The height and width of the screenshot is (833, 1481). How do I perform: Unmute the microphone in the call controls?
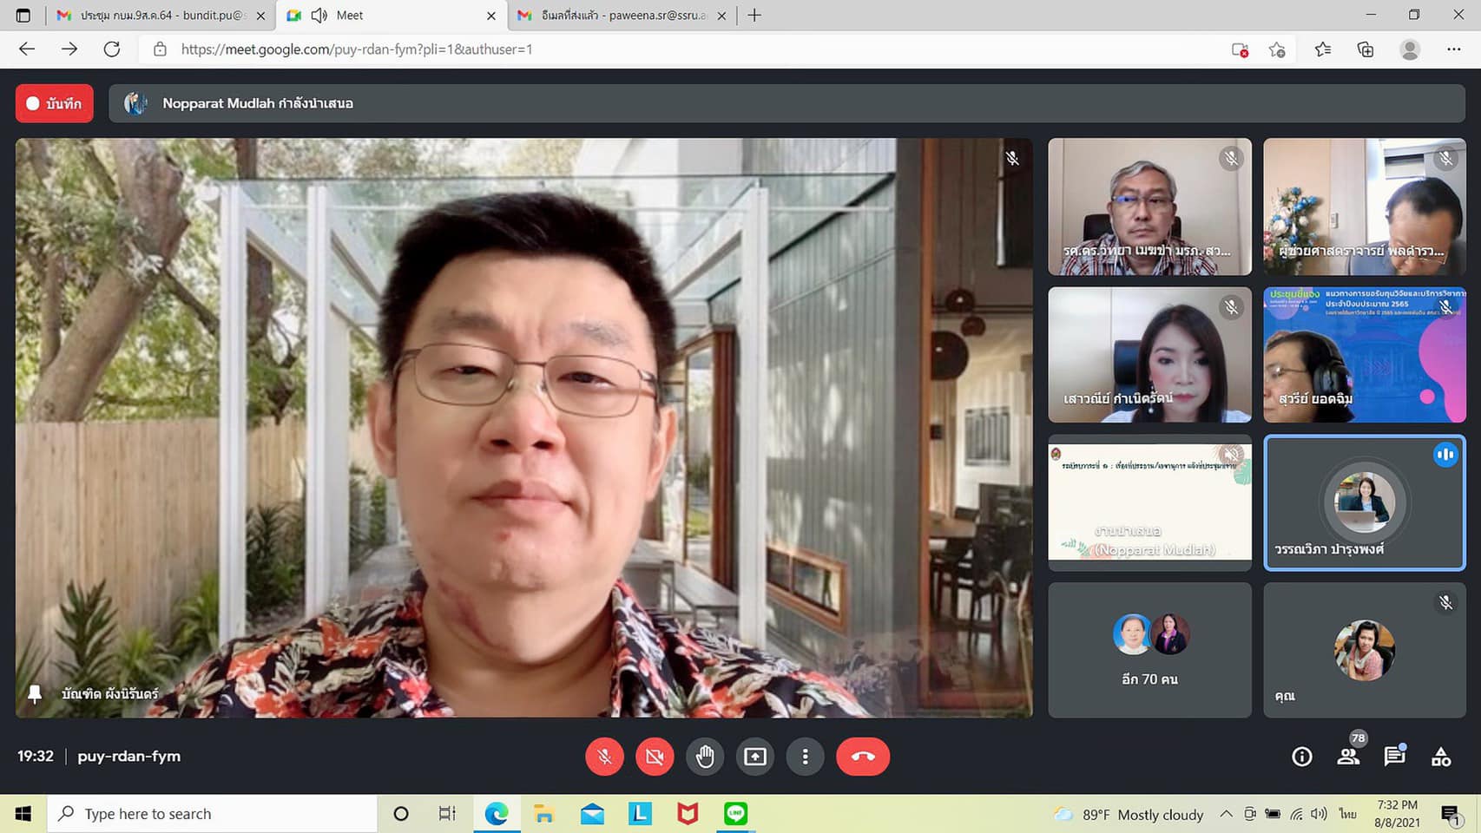[x=604, y=757]
